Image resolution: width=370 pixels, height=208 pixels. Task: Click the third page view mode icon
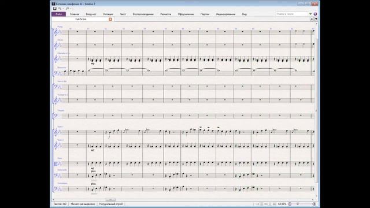coord(266,204)
